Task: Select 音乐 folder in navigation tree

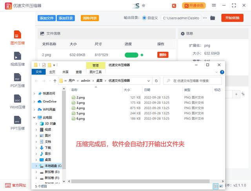Action: point(45,154)
